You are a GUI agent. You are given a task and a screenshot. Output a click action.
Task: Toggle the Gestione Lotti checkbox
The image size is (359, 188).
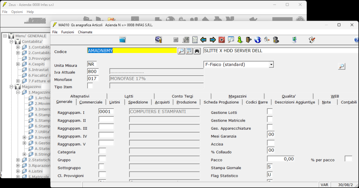point(270,112)
